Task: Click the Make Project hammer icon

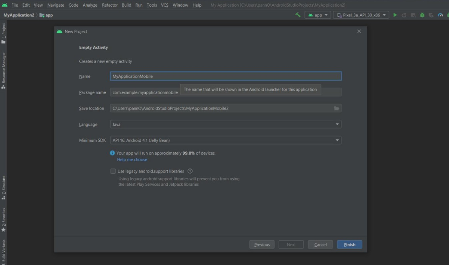Action: click(x=298, y=15)
